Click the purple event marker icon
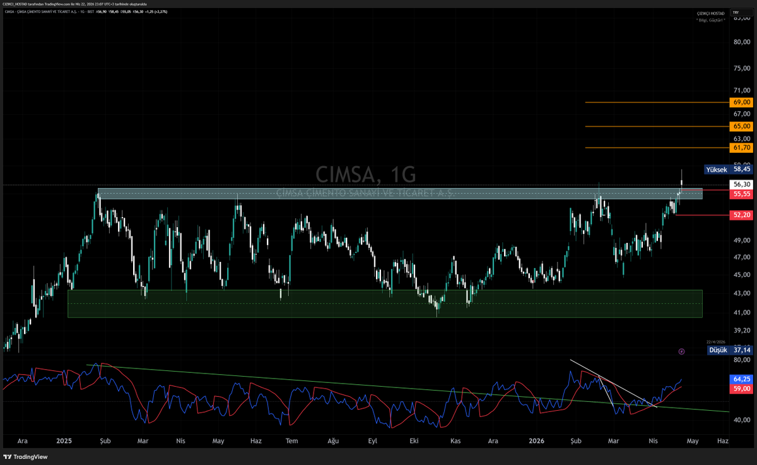 (681, 351)
